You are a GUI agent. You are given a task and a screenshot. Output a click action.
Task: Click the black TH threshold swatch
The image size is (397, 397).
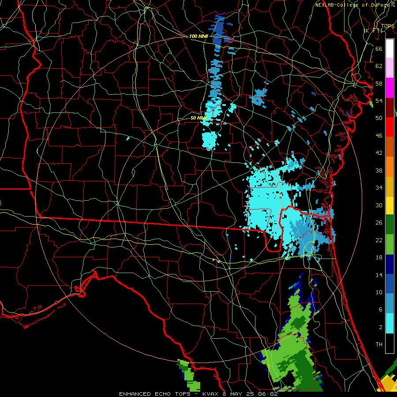pos(390,343)
